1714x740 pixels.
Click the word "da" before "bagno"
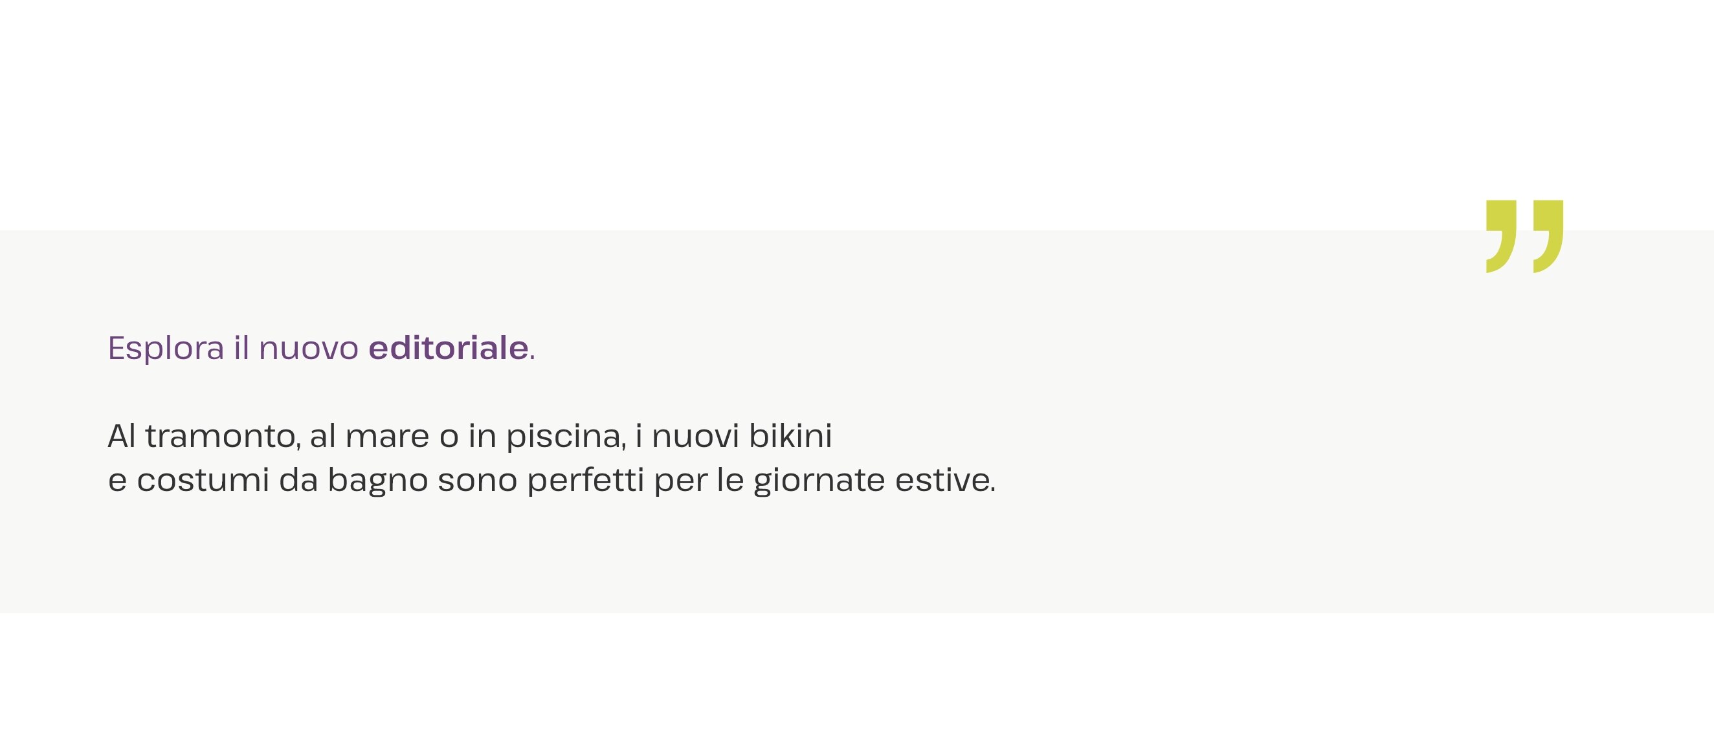[298, 480]
